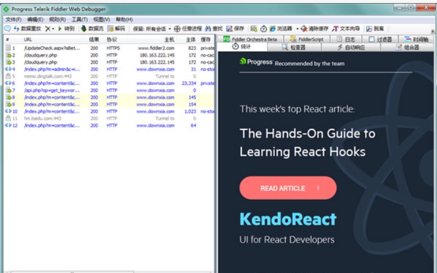Open the dropdown arrow next to 浏览器
This screenshot has width=437, height=273.
click(298, 29)
